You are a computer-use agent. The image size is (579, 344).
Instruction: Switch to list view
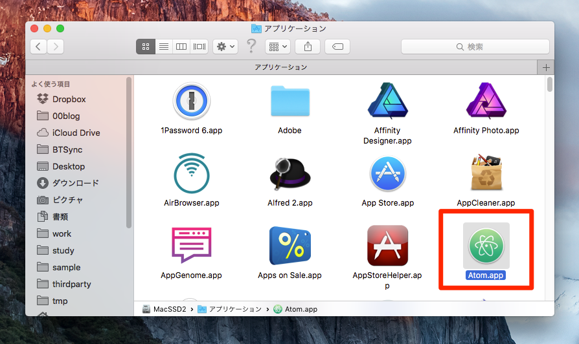pos(164,47)
